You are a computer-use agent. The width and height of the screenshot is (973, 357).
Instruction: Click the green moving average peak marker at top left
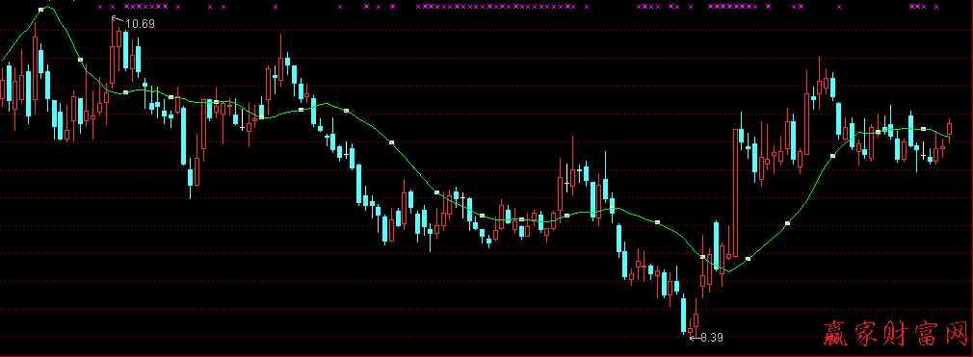(x=41, y=10)
